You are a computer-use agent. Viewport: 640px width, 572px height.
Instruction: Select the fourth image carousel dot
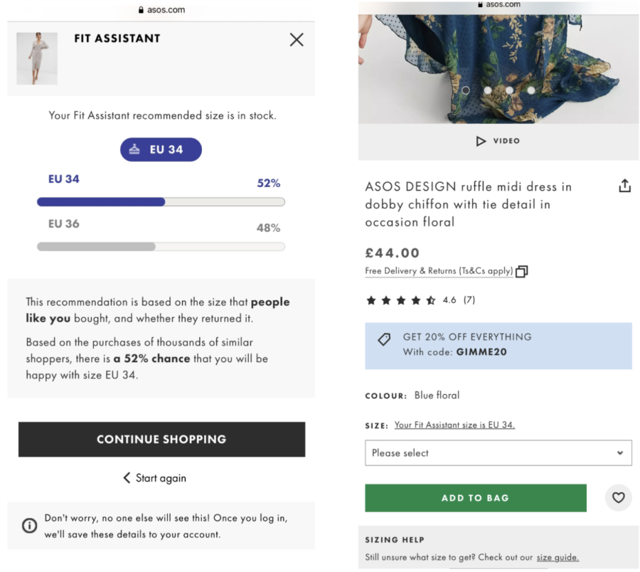[x=531, y=90]
